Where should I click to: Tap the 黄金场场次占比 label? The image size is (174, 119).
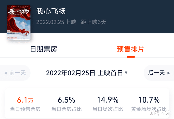149,109
